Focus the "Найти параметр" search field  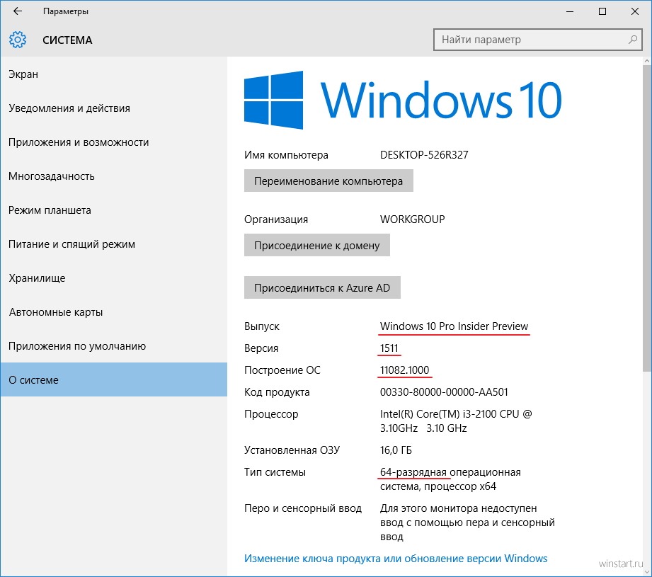coord(538,40)
